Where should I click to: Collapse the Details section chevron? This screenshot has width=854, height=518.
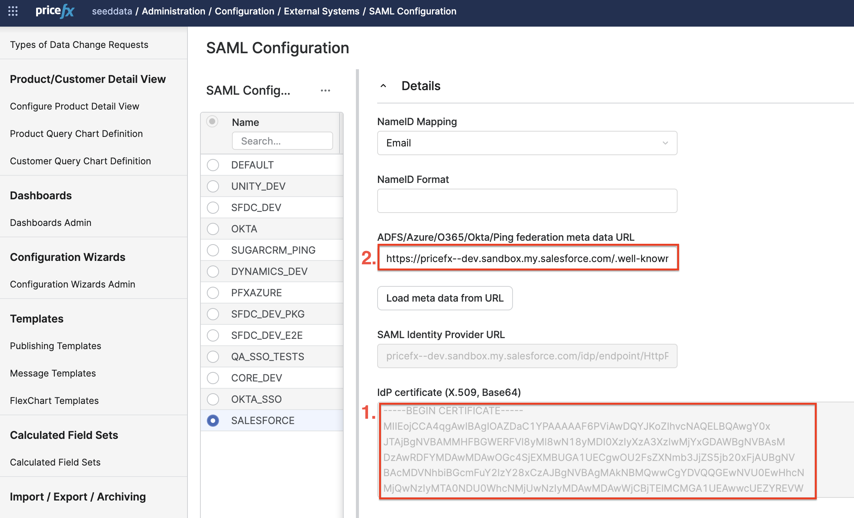383,86
